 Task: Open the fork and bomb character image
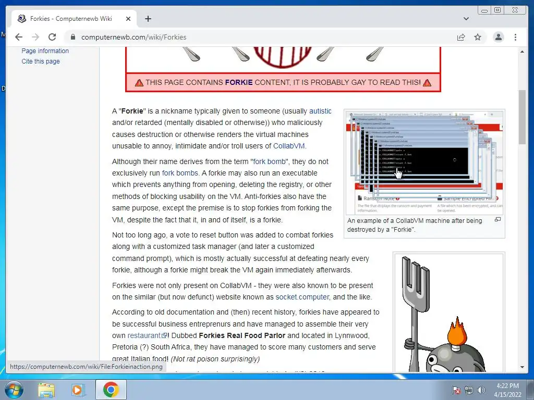[449, 313]
